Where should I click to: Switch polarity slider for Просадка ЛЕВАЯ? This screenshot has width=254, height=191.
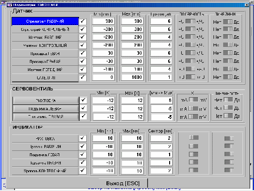pos(190,53)
